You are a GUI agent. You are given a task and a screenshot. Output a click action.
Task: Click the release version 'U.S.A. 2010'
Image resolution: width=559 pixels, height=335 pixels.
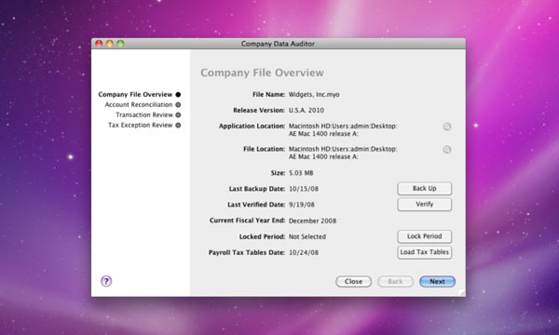307,111
